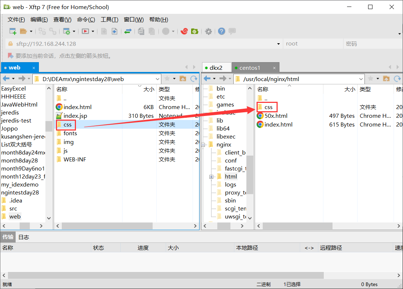Viewport: 403px width, 289px height.
Task: Select the local fonts folder
Action: pos(70,133)
